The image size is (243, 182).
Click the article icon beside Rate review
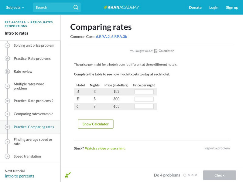coord(7,72)
